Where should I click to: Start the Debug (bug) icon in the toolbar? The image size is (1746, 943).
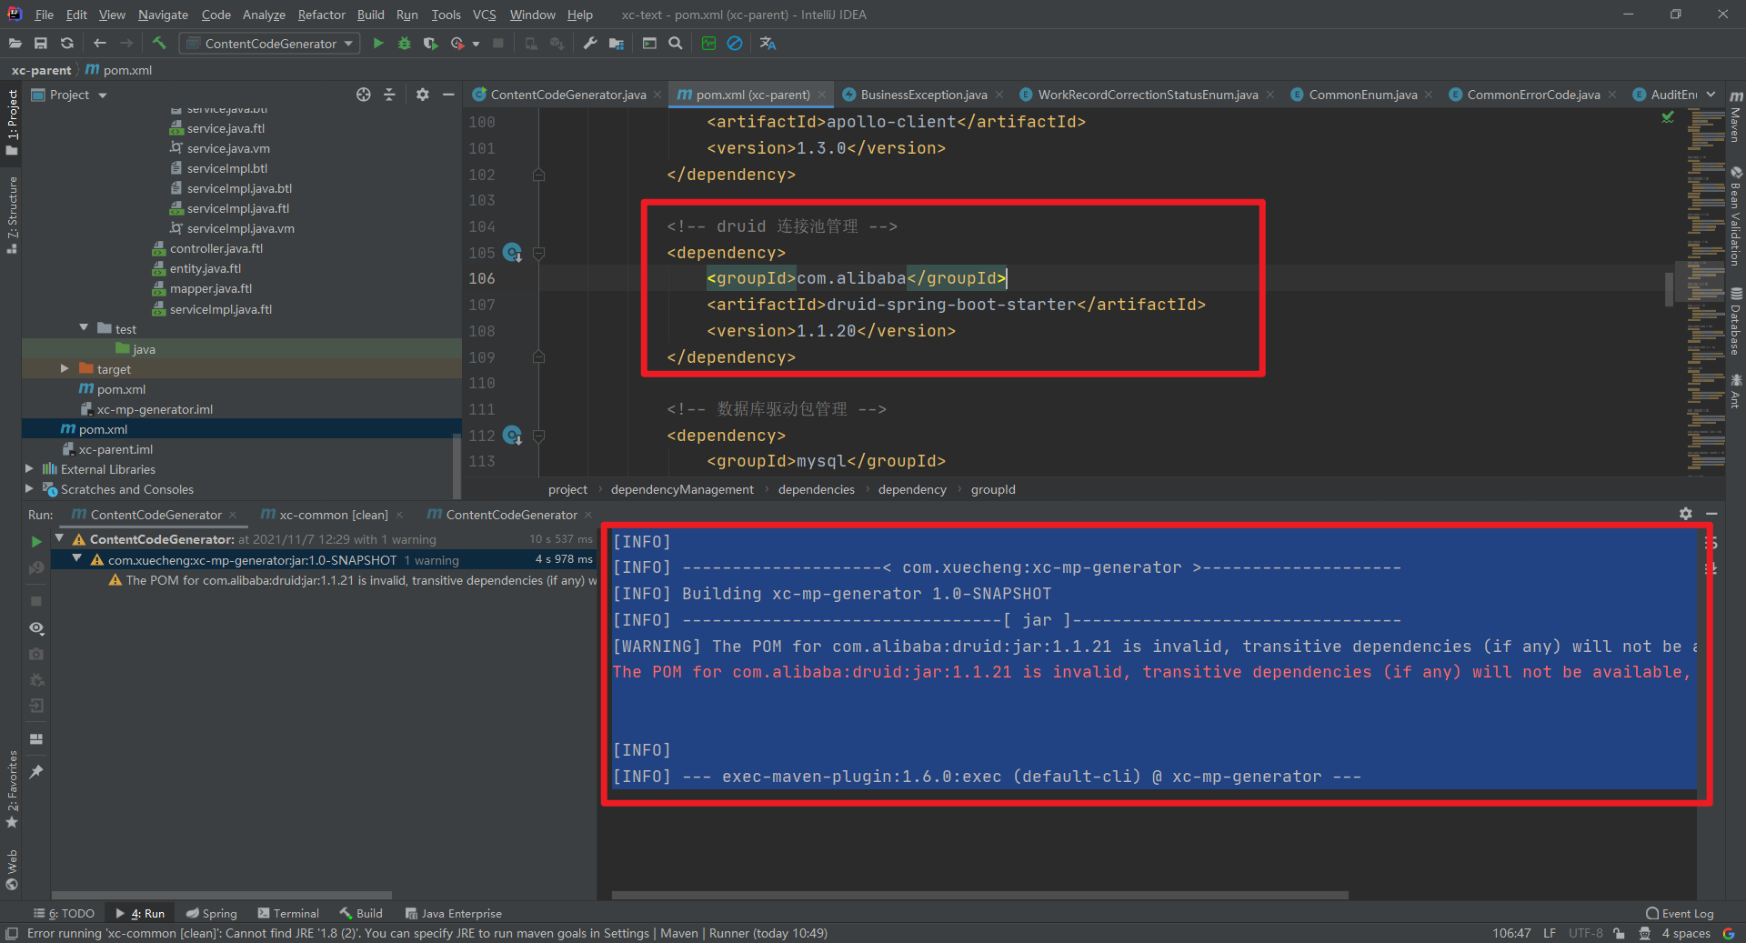(x=403, y=43)
